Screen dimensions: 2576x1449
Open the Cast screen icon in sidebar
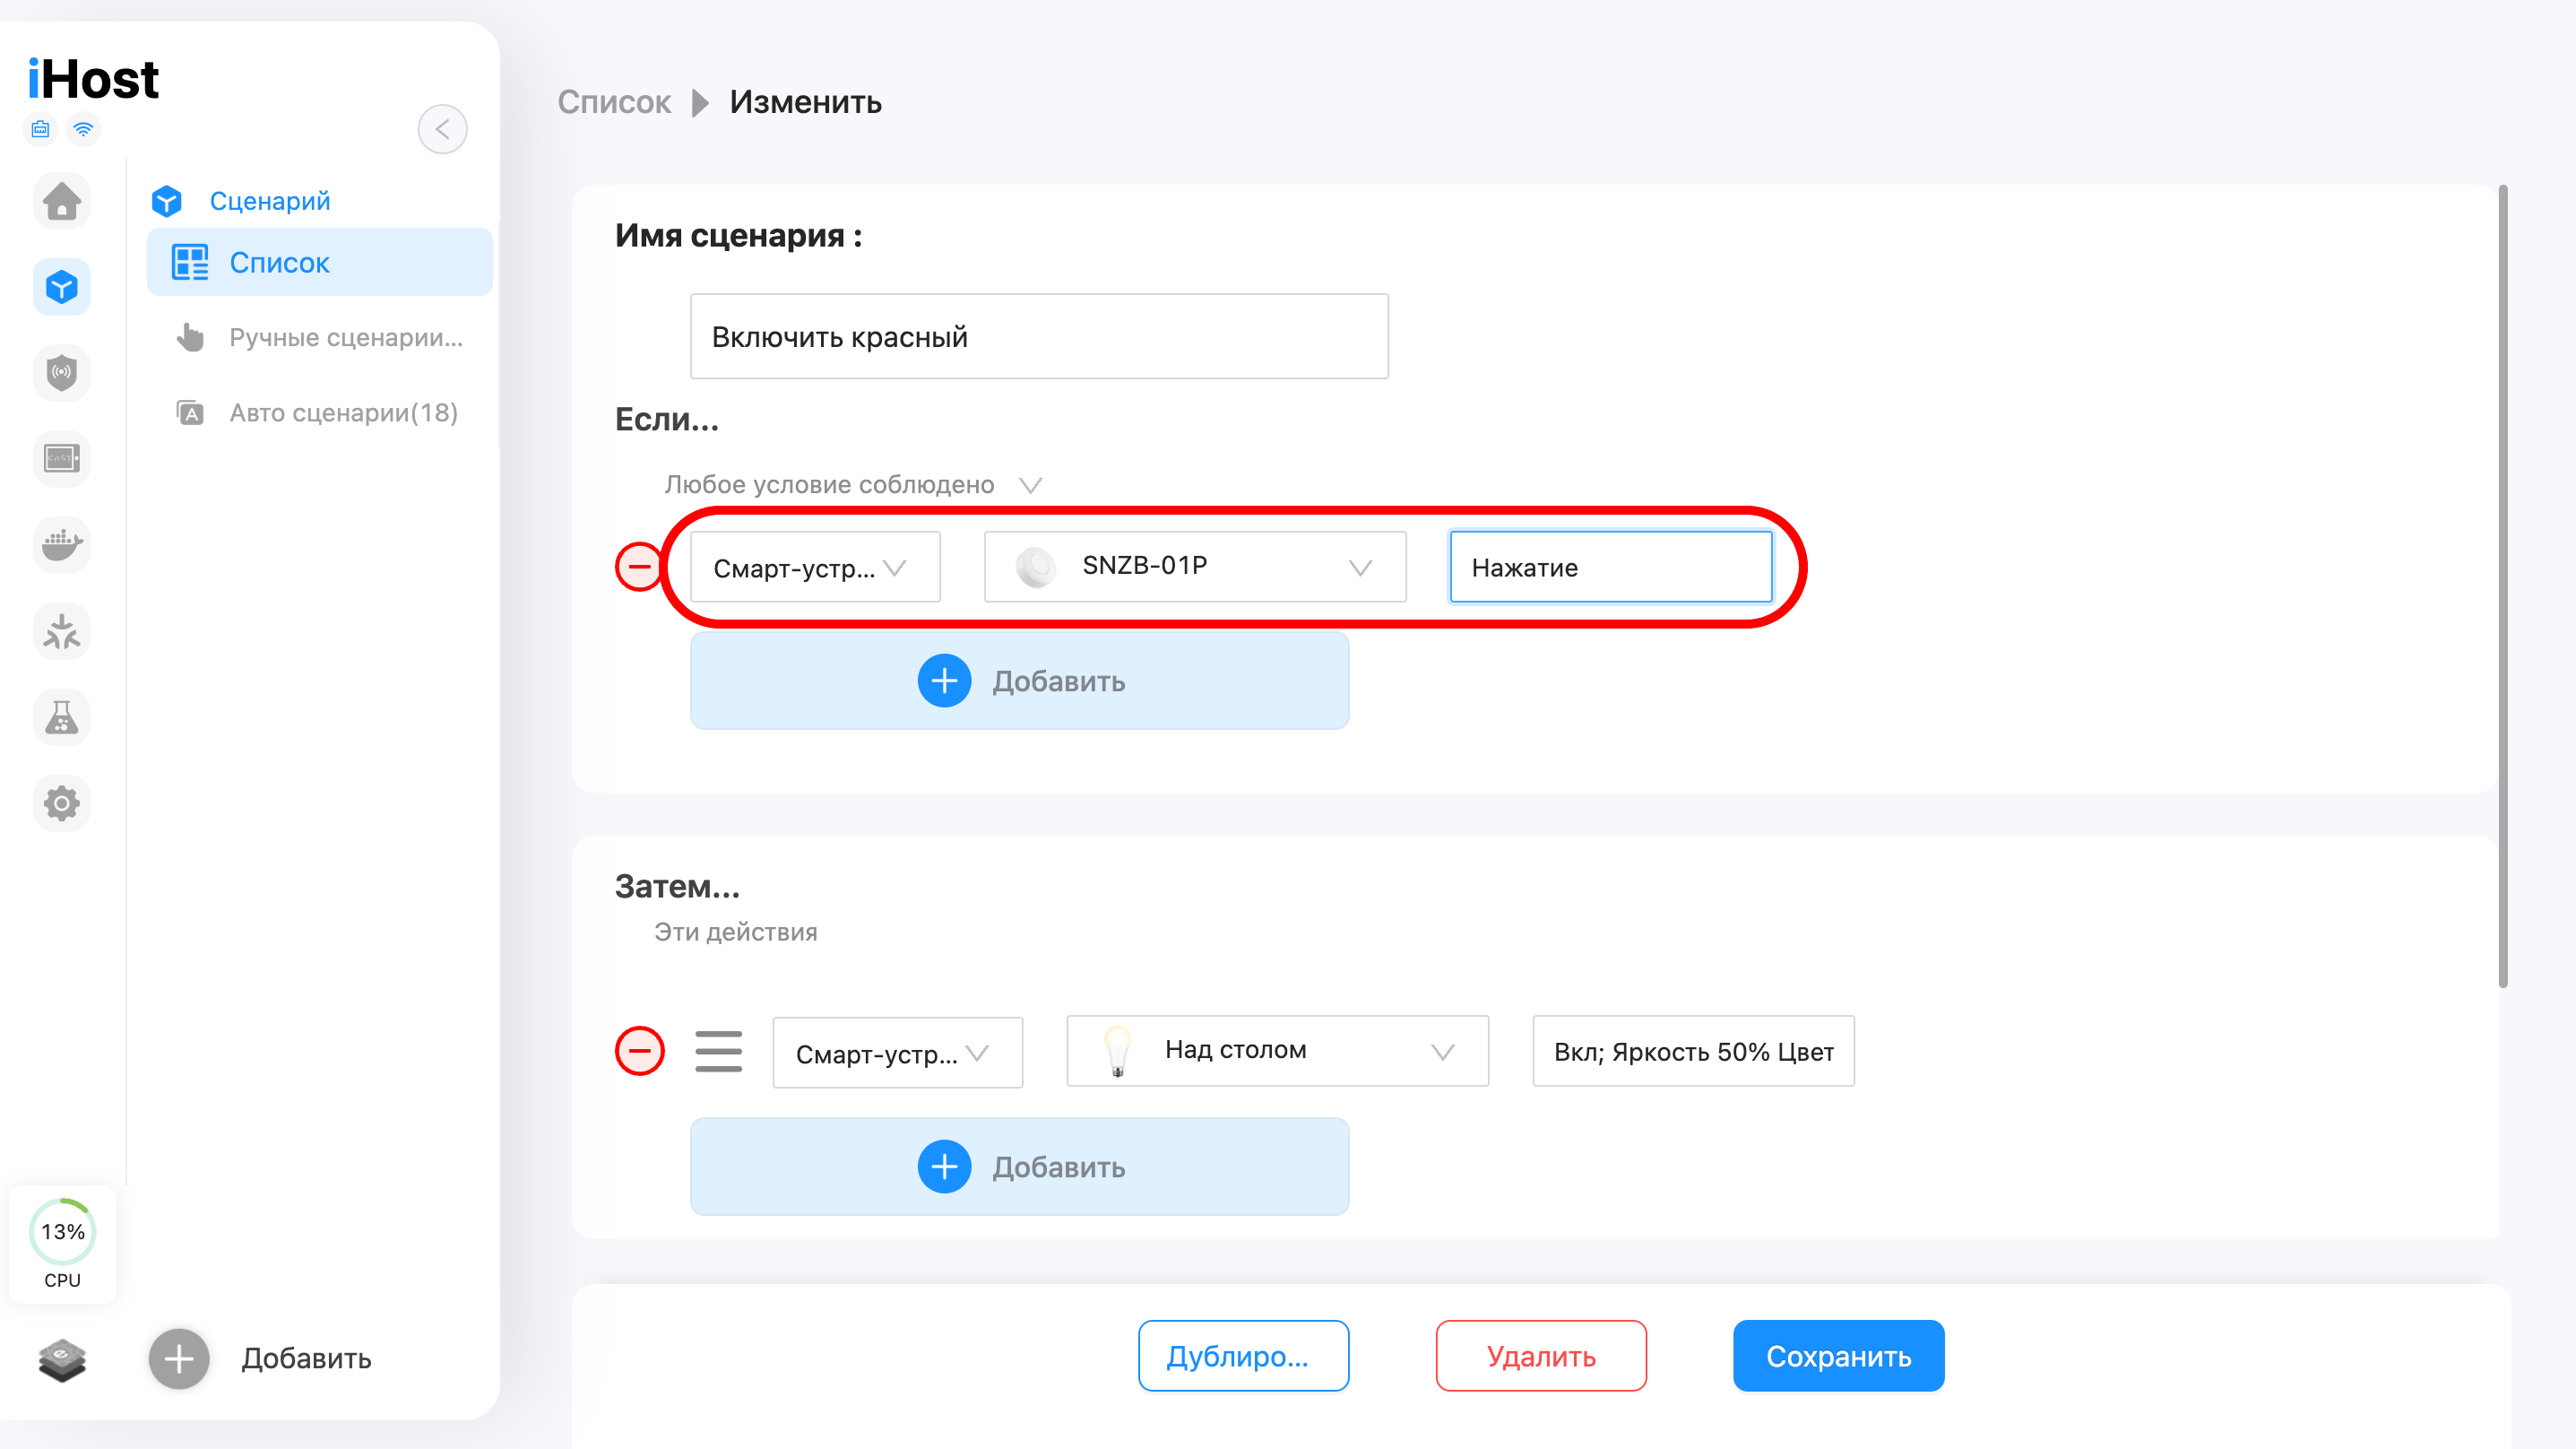(62, 458)
